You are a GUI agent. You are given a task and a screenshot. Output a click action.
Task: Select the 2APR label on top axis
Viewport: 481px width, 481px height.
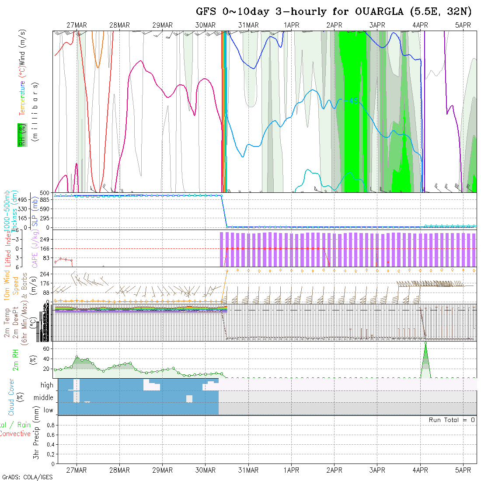click(x=334, y=25)
